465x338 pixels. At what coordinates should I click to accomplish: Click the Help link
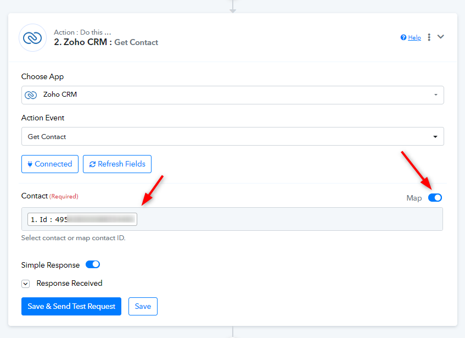click(x=414, y=37)
